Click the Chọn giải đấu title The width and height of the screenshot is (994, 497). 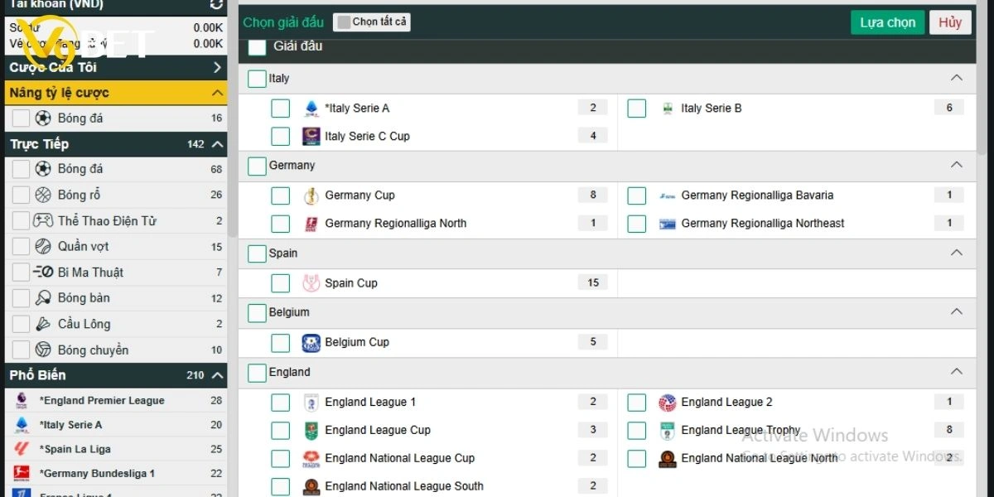click(282, 22)
